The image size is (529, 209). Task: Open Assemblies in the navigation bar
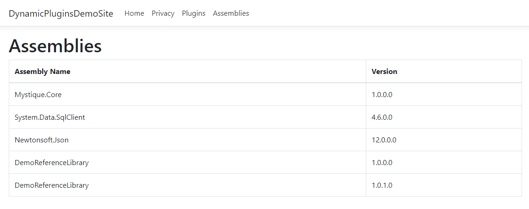click(231, 13)
